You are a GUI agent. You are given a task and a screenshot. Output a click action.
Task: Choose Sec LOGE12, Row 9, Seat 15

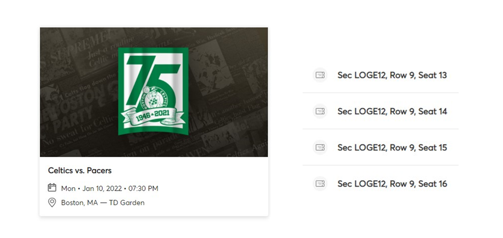[x=392, y=148]
